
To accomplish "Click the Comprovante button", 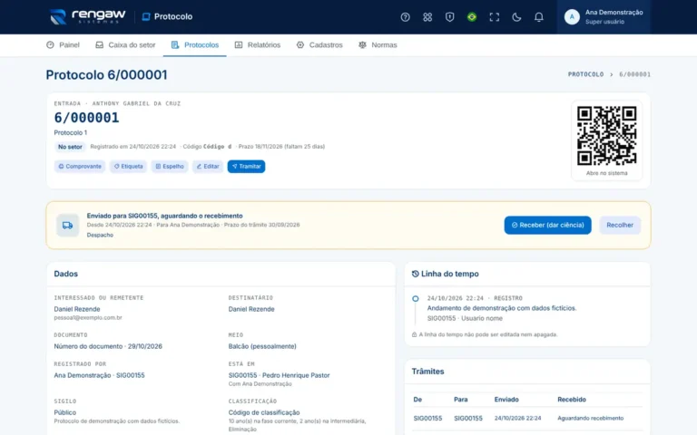I will (80, 167).
